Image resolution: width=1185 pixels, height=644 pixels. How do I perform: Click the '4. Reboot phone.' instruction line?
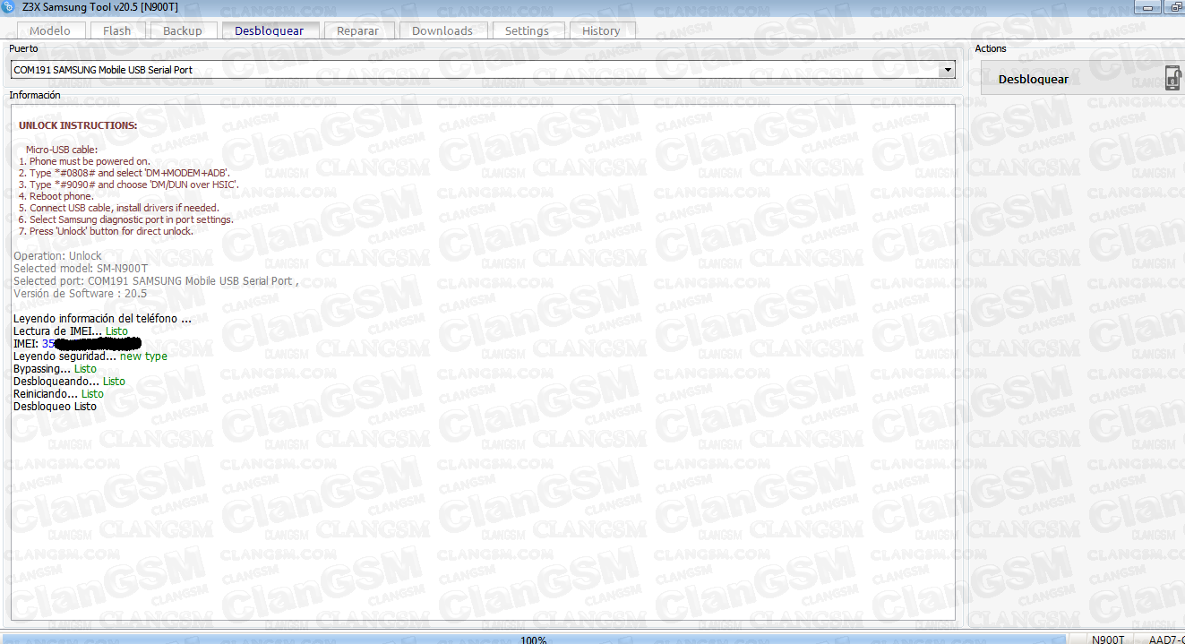coord(56,196)
